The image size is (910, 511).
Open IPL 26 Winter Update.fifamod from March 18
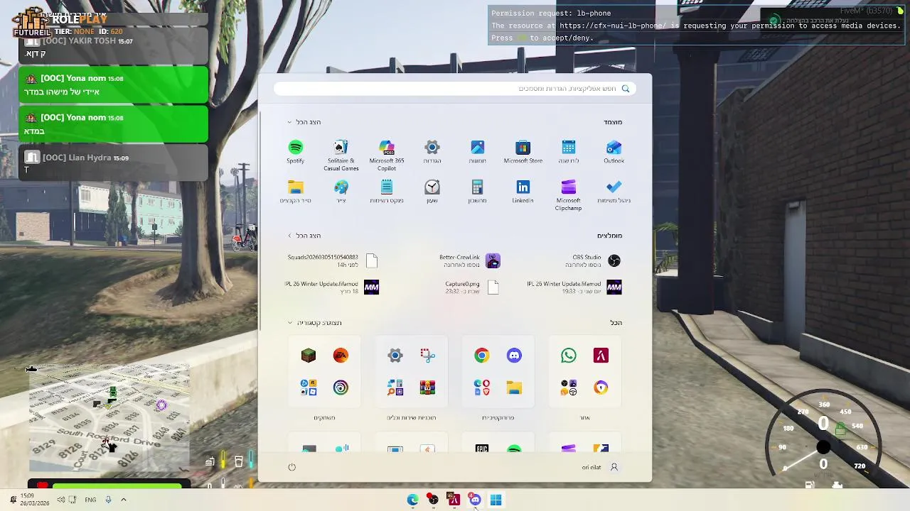332,287
